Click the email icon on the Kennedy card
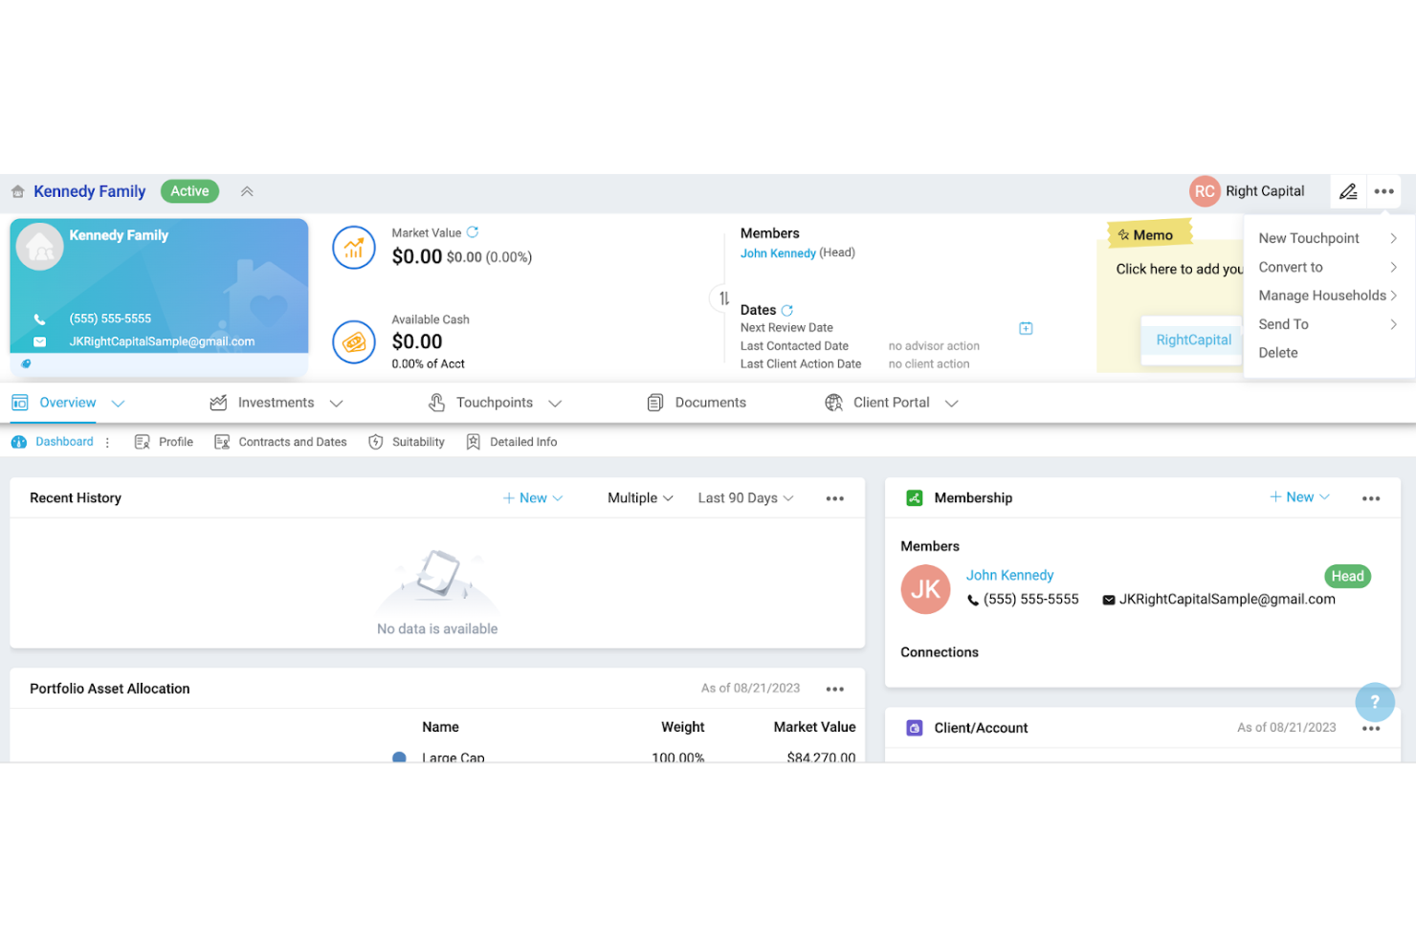Image resolution: width=1416 pixels, height=944 pixels. [39, 341]
